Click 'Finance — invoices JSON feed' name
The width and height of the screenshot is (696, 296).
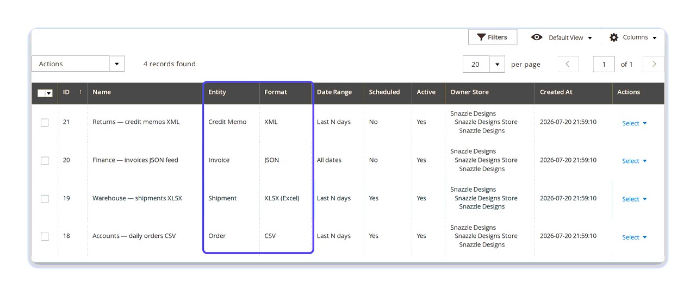tap(135, 160)
